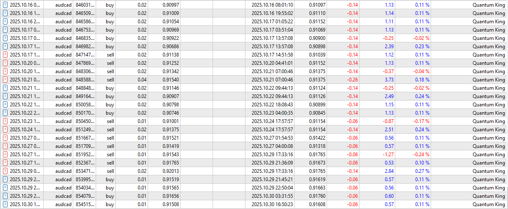Click the deal icon for ticket 846835
Image resolution: width=508 pixels, height=209 pixels.
tap(5, 38)
